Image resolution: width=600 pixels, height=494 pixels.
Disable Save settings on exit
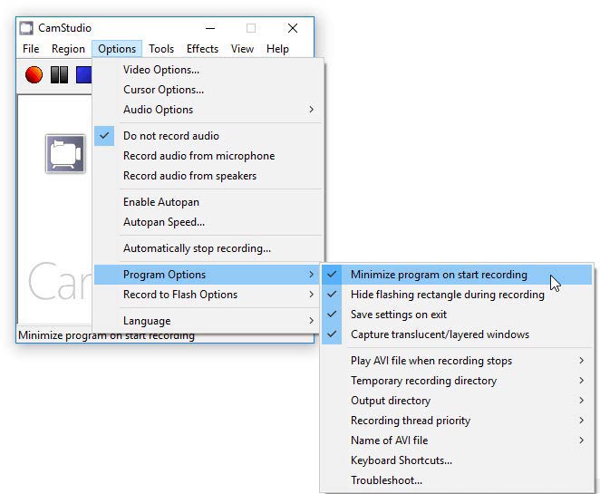click(399, 315)
